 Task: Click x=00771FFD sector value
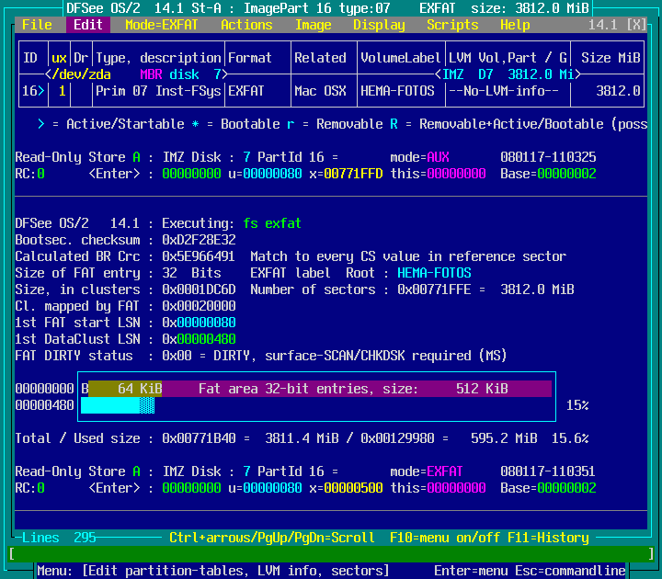pyautogui.click(x=346, y=174)
